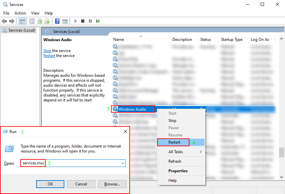The image size is (285, 194).
Task: Click OK in the Run dialog
Action: coord(50,184)
